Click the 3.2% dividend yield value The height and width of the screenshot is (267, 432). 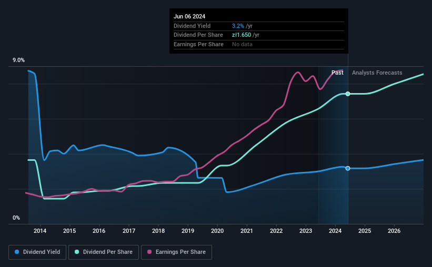click(238, 26)
